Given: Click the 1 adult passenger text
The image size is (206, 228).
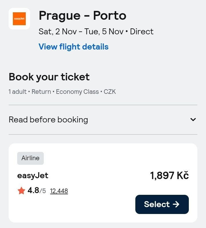Looking at the screenshot, I should click(x=17, y=92).
